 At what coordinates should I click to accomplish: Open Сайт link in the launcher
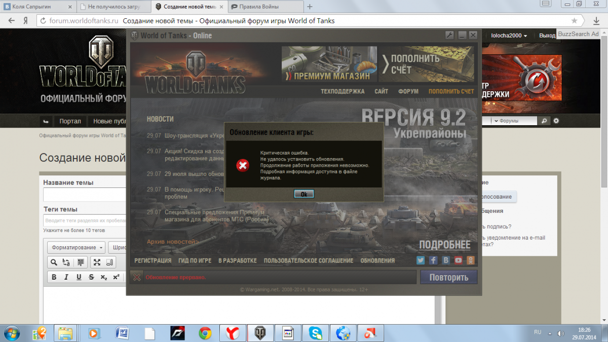(x=382, y=92)
